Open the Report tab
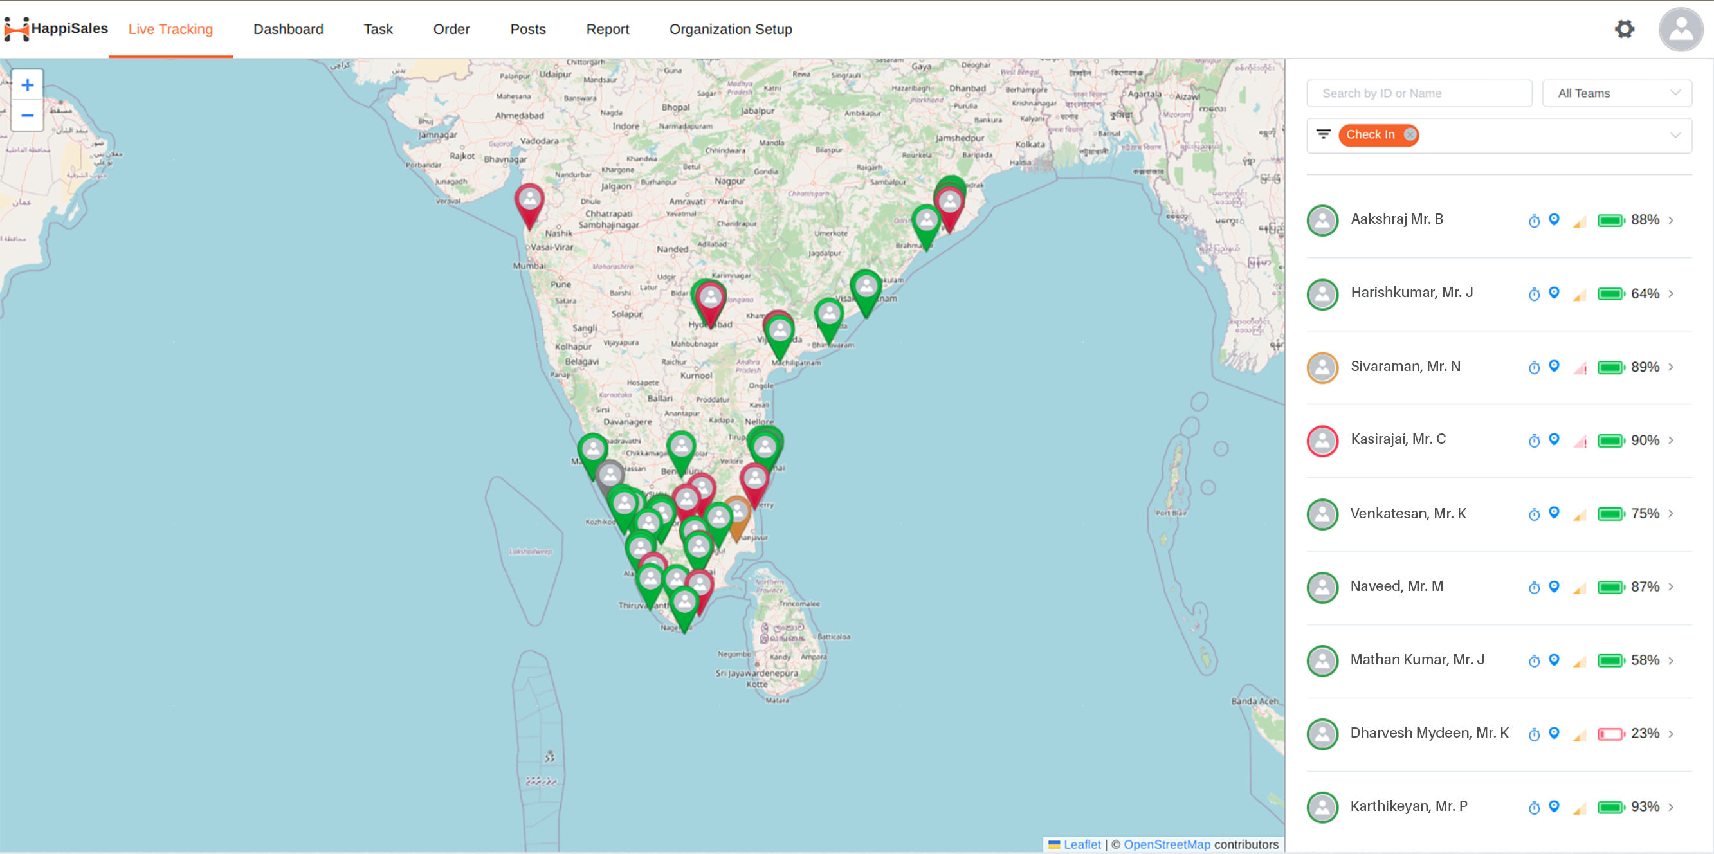1714x854 pixels. click(608, 30)
